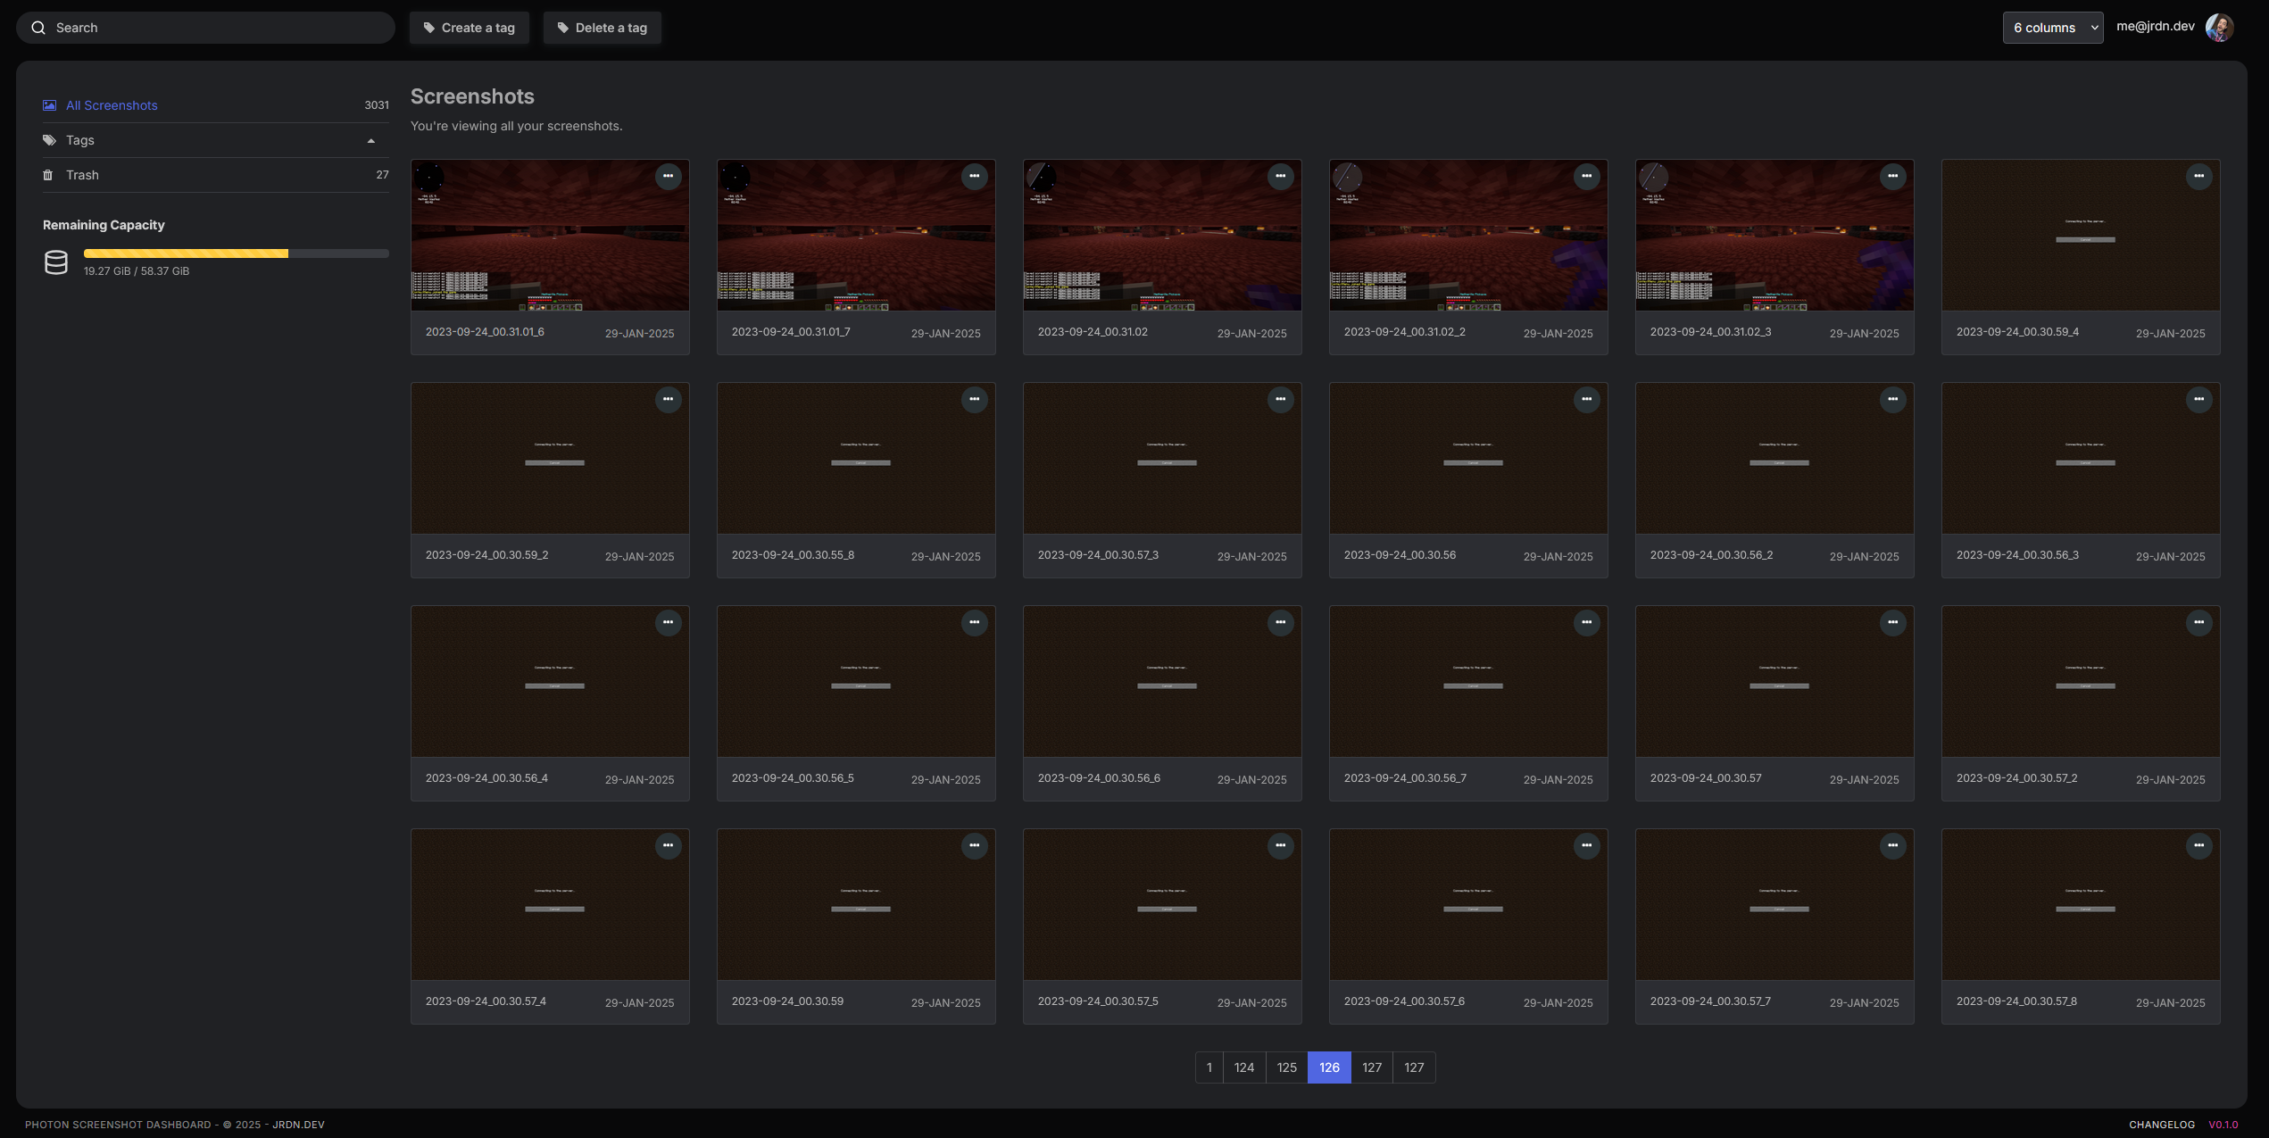Open options menu for 2023-09-24_00.31.02 screenshot

(x=1280, y=177)
